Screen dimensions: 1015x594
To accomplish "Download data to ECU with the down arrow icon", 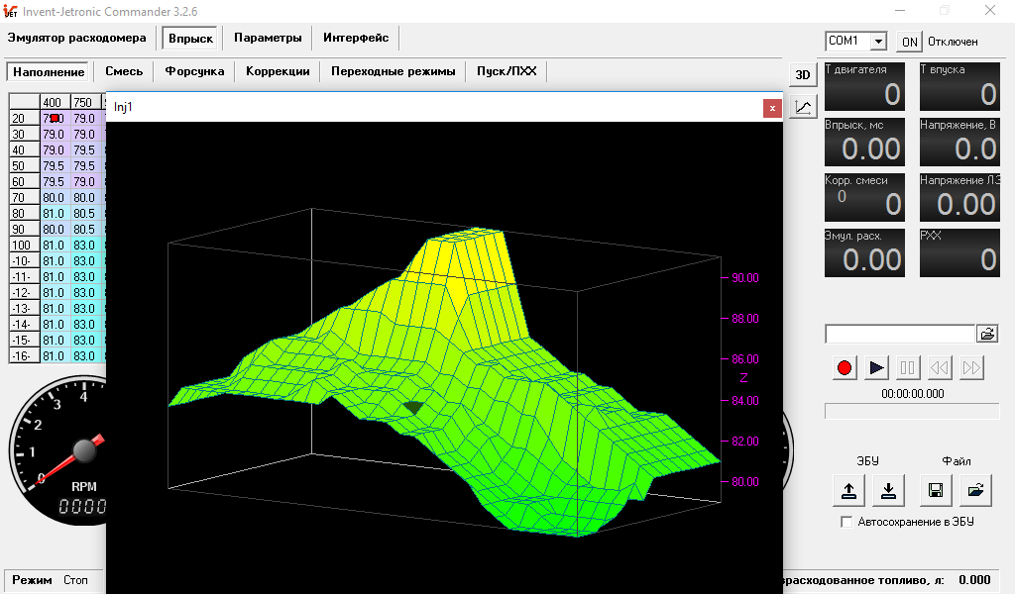I will (x=889, y=490).
